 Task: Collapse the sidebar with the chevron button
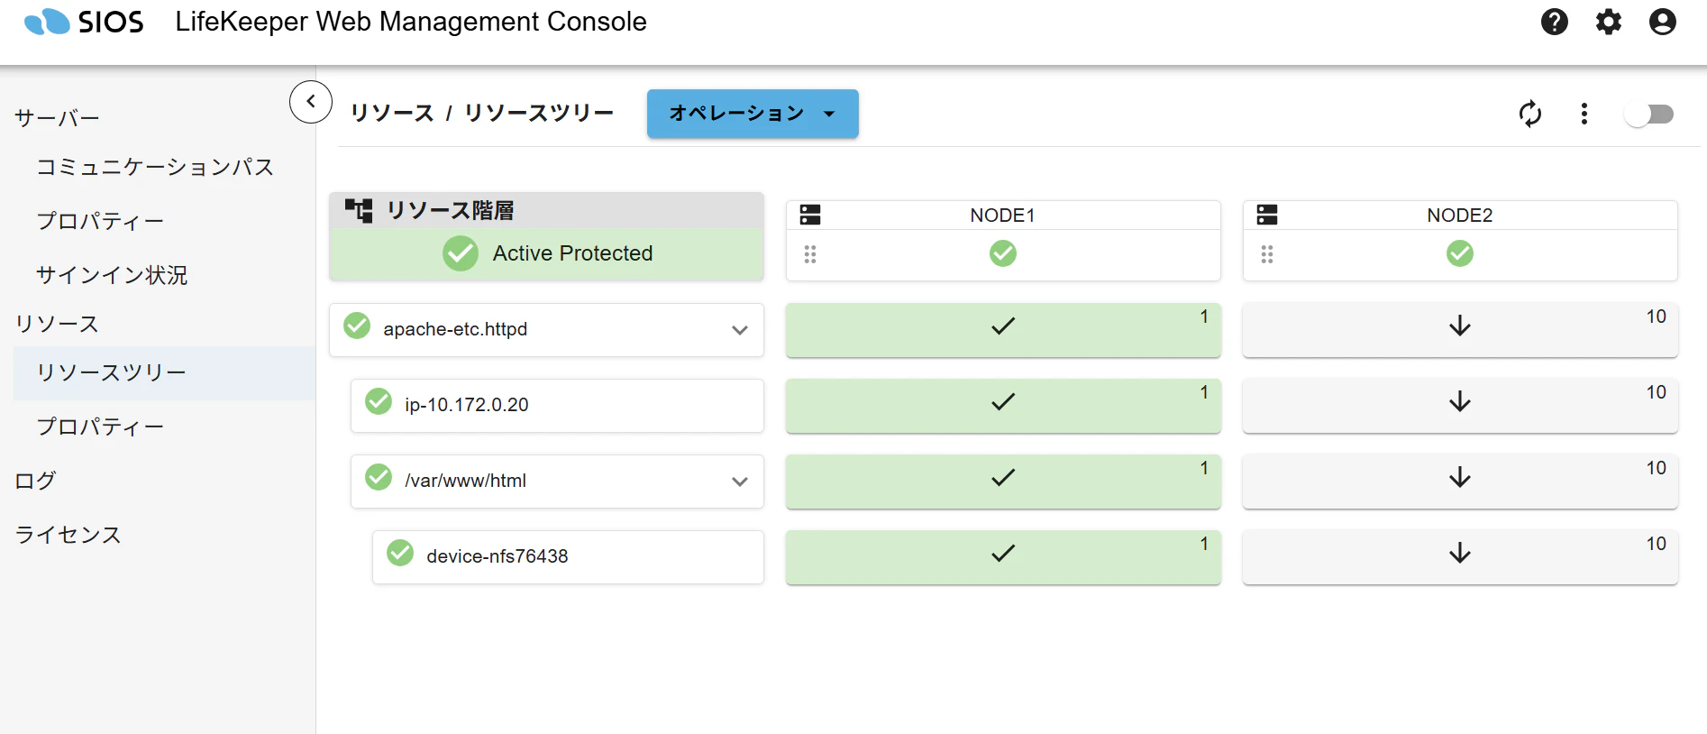click(311, 101)
